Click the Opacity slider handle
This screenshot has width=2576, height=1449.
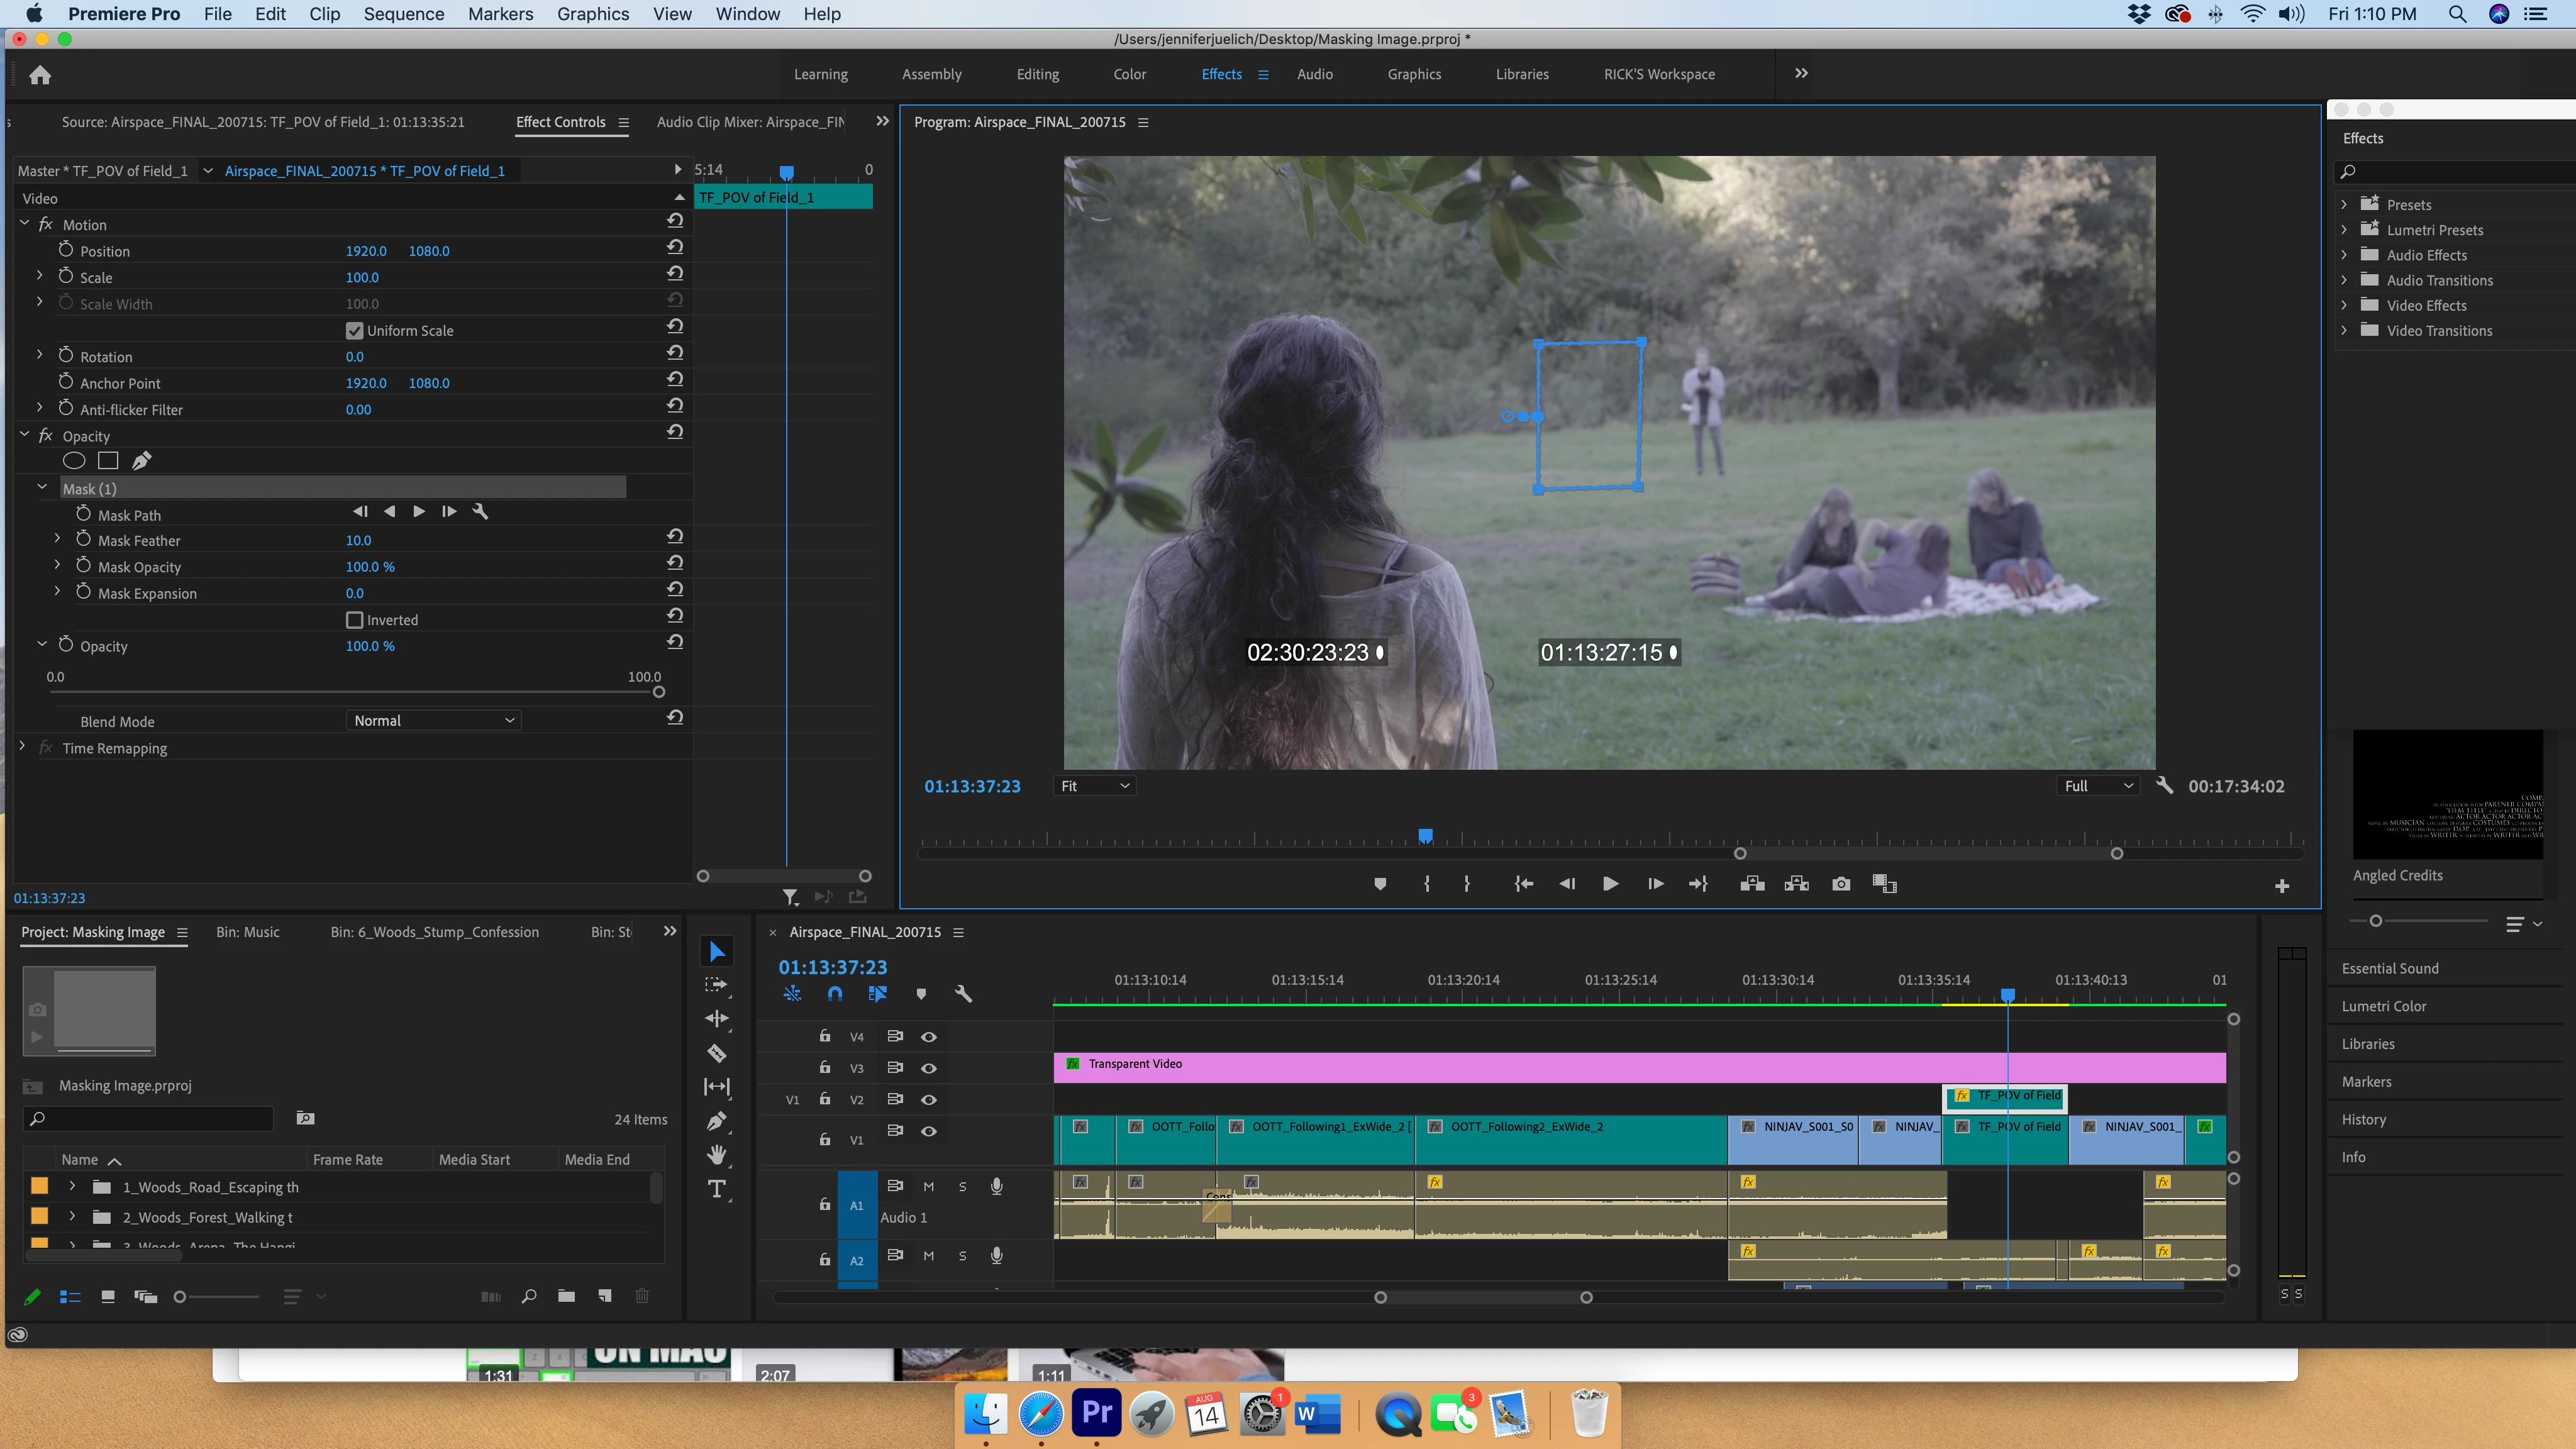(x=658, y=692)
